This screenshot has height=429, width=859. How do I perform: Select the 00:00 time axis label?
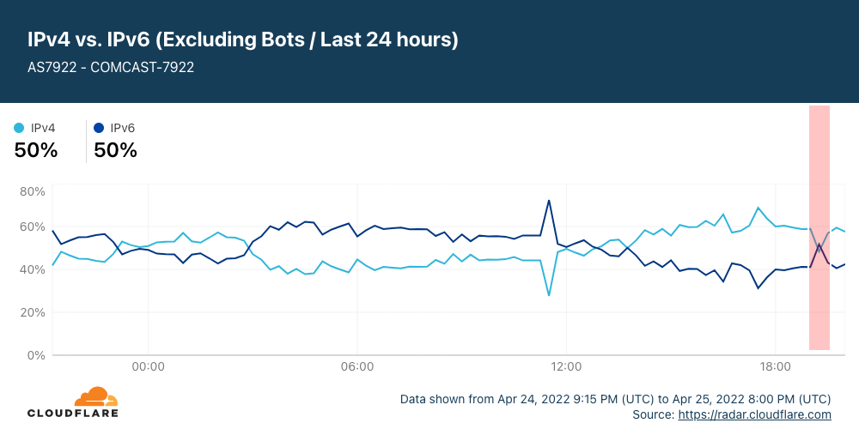pos(148,367)
